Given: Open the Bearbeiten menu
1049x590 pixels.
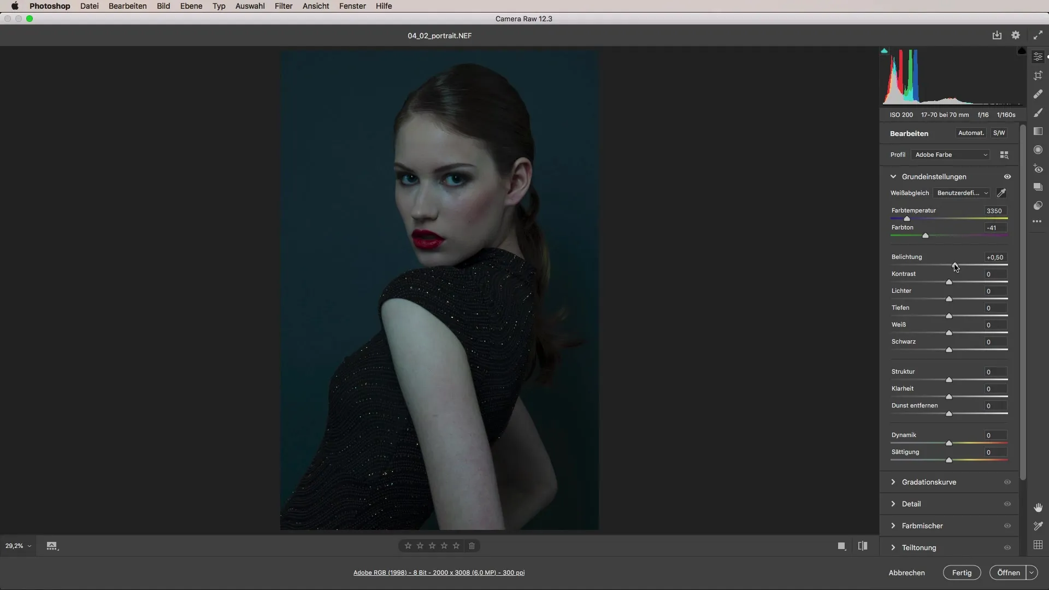Looking at the screenshot, I should [x=127, y=6].
